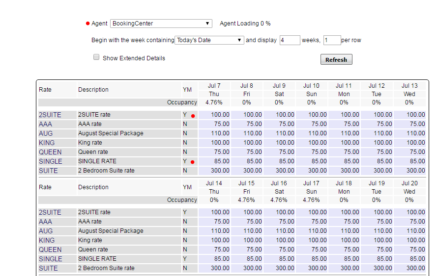
Task: Click SINGLE rate cell for Jul 19
Action: (377, 259)
